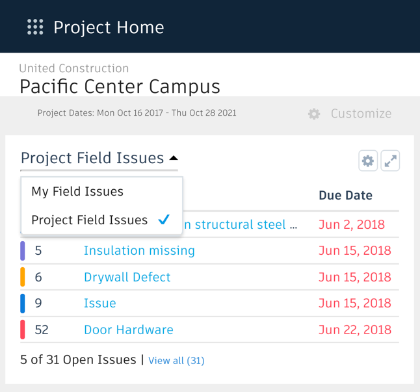Click issue number 9

click(x=38, y=303)
